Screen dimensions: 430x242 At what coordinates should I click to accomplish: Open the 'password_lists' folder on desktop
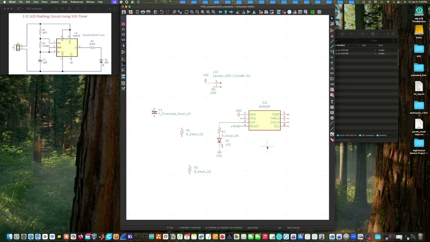[419, 70]
